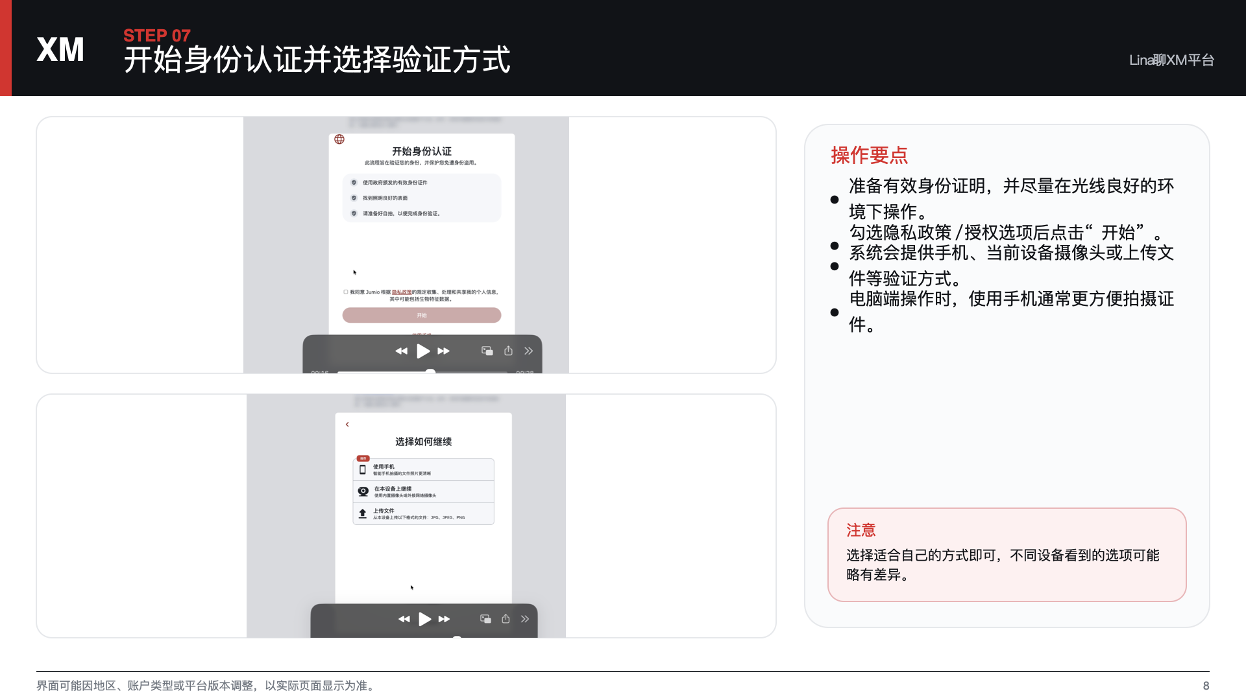Click the progress knob on the 开始身份认证 video
Image resolution: width=1246 pixels, height=700 pixels.
click(x=430, y=371)
